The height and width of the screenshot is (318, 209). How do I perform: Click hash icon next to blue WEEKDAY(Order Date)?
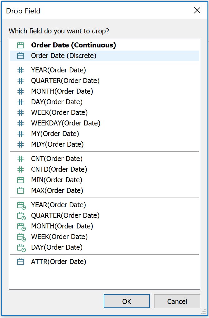pyautogui.click(x=21, y=123)
